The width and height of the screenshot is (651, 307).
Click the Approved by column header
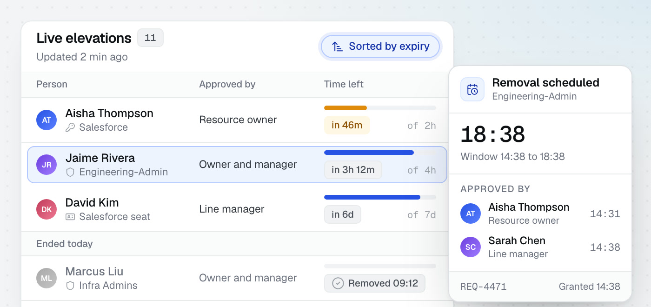(227, 84)
